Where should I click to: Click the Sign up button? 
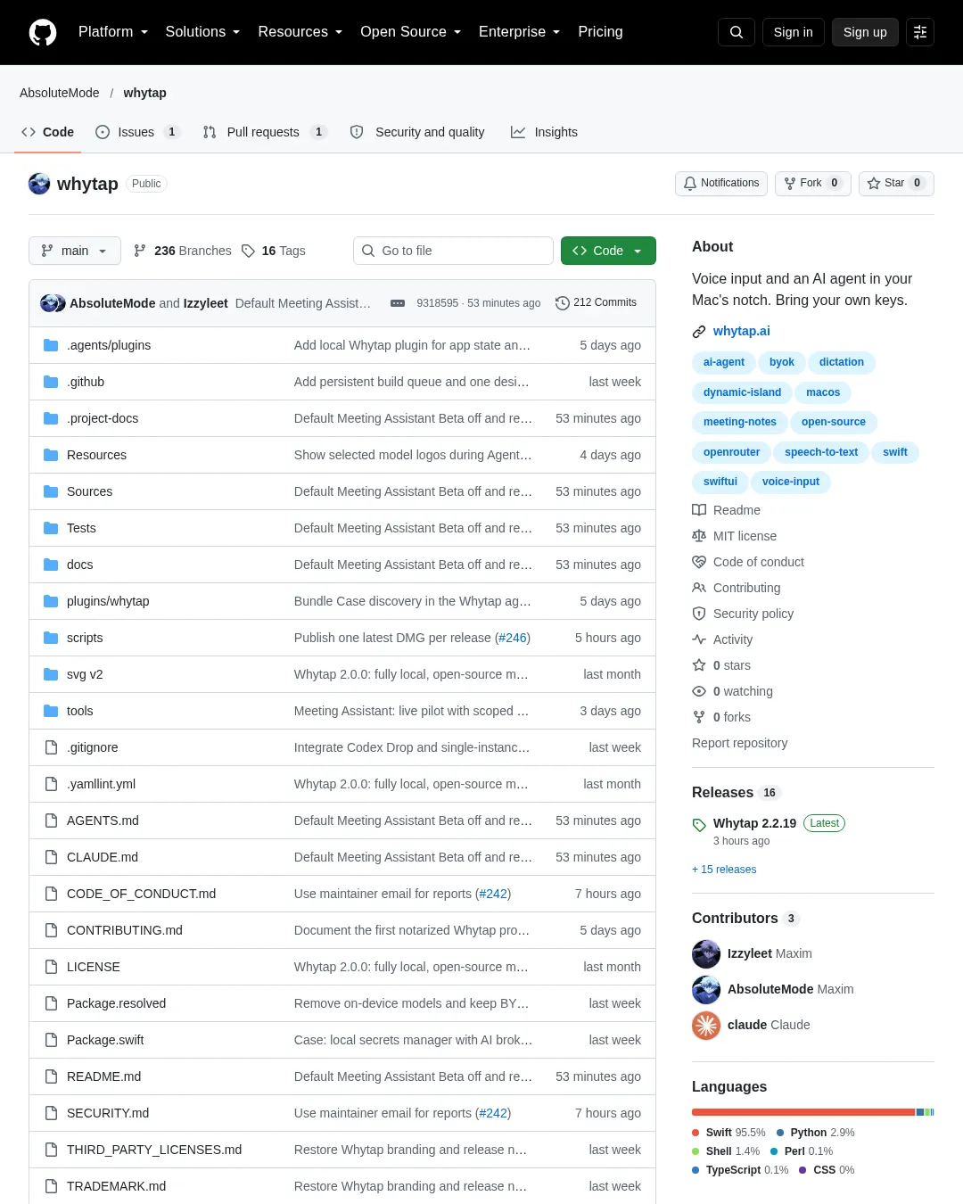point(865,32)
